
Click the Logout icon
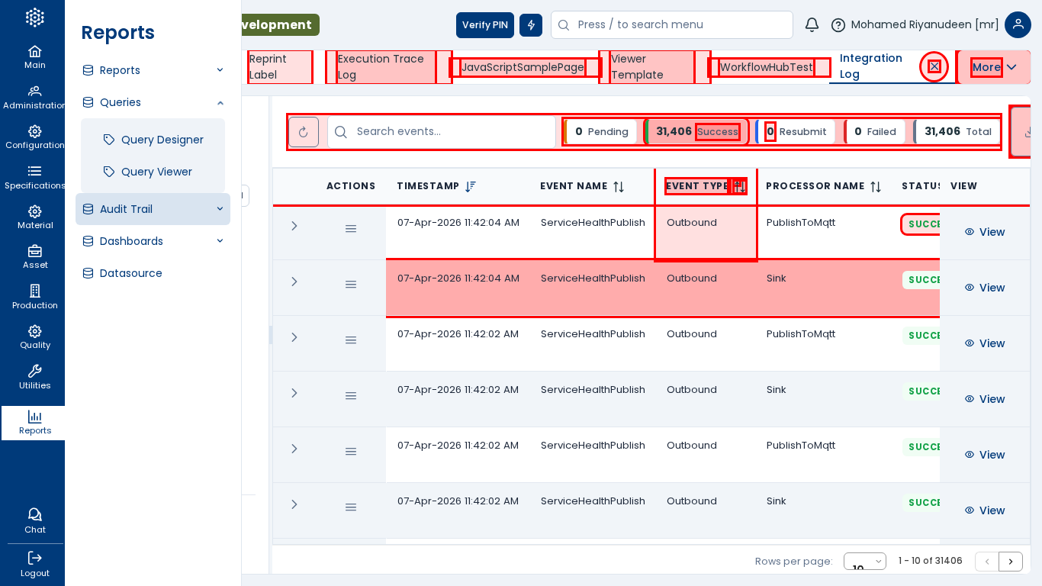pyautogui.click(x=34, y=564)
